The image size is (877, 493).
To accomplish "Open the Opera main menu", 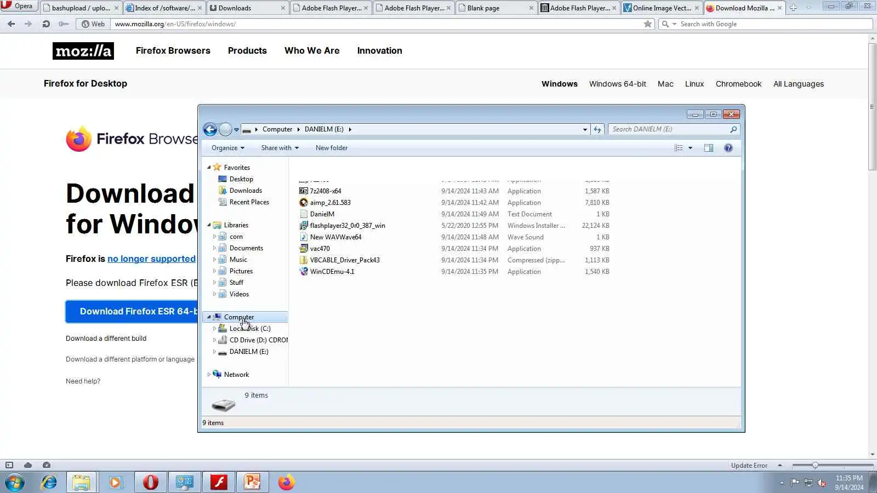I will click(x=18, y=6).
